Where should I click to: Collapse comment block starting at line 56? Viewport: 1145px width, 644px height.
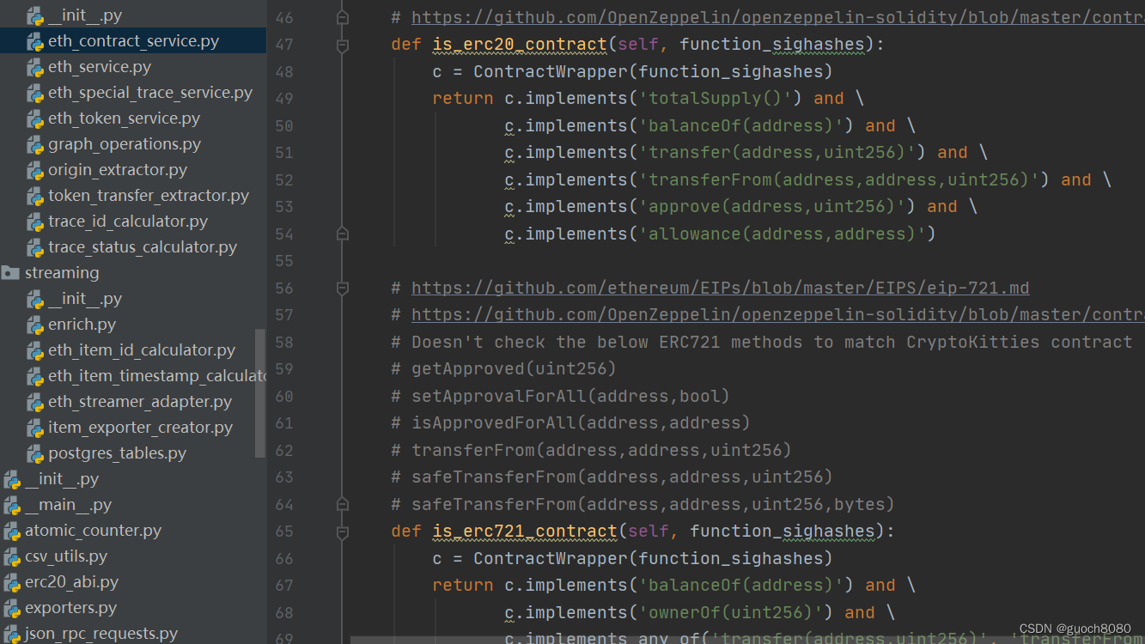click(x=342, y=288)
